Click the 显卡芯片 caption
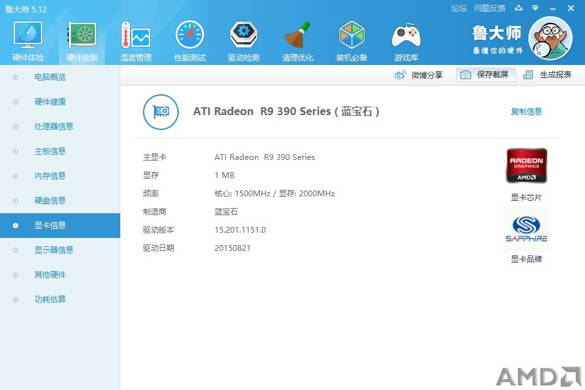 [526, 198]
